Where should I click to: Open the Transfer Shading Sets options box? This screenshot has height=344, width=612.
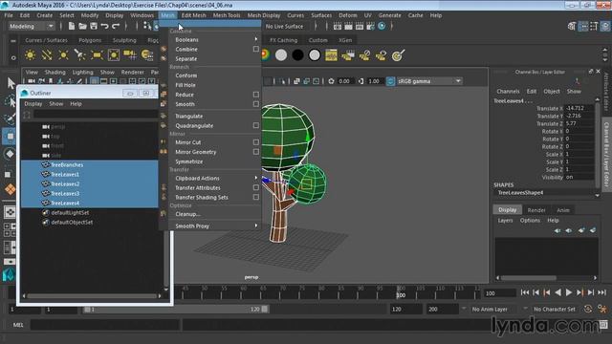tap(255, 198)
